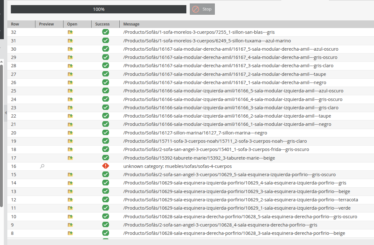Open the imported object in row 25
Viewport: 374px width, 245px height.
click(x=70, y=91)
